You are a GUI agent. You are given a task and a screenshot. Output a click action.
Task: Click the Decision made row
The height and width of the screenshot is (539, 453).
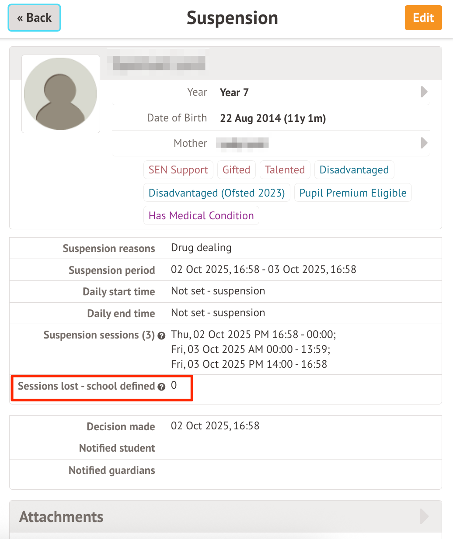[225, 426]
